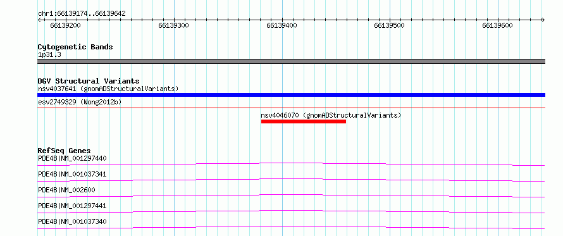Click the RefSeq Genes track heading
The image size is (563, 236).
pyautogui.click(x=65, y=151)
